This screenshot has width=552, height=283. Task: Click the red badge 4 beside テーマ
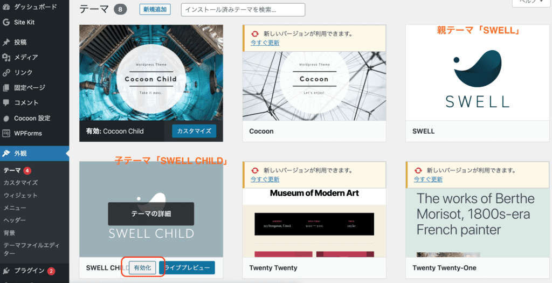(x=27, y=171)
